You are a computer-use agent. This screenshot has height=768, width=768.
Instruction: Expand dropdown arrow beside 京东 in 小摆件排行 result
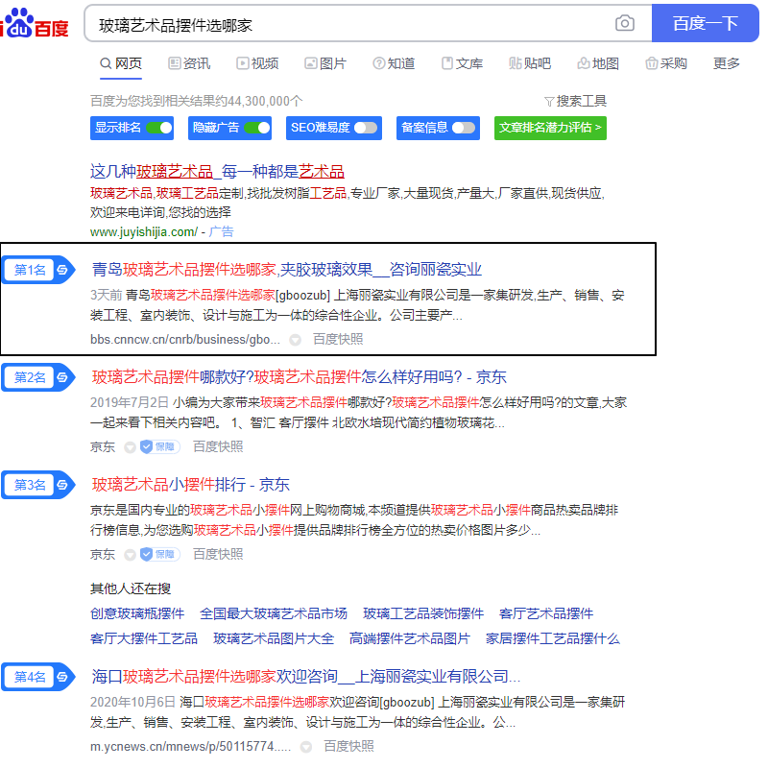pos(130,555)
